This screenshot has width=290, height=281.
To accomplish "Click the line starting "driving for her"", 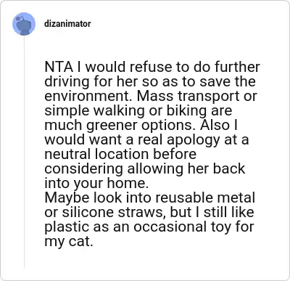I will coord(150,81).
